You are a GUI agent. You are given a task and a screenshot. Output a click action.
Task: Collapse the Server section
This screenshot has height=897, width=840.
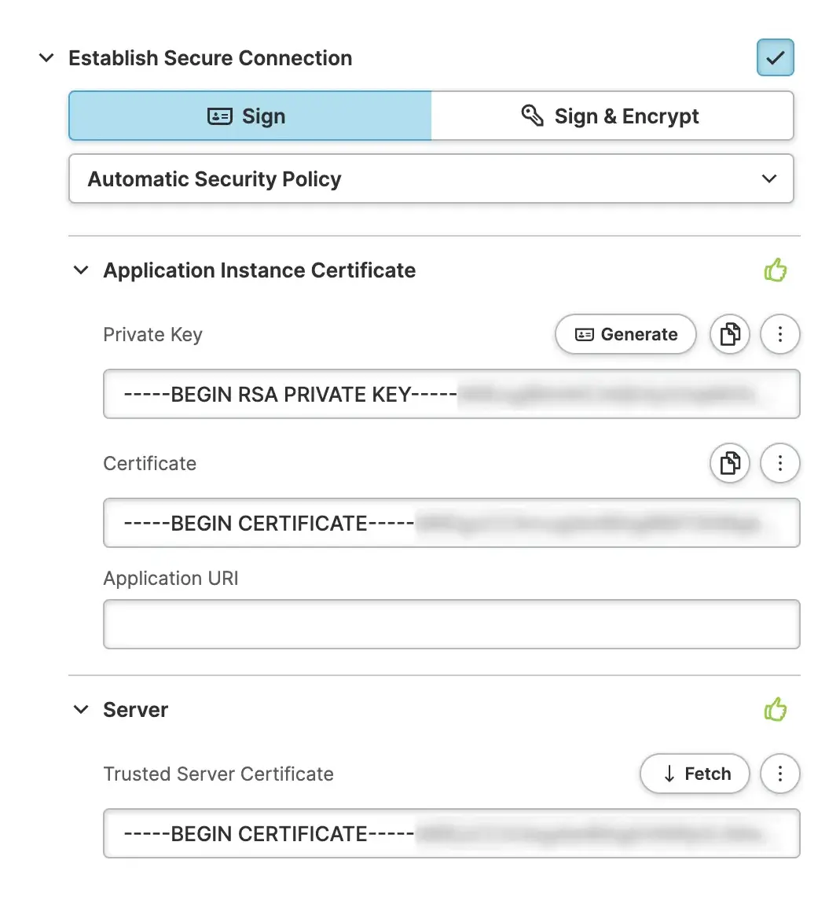81,710
